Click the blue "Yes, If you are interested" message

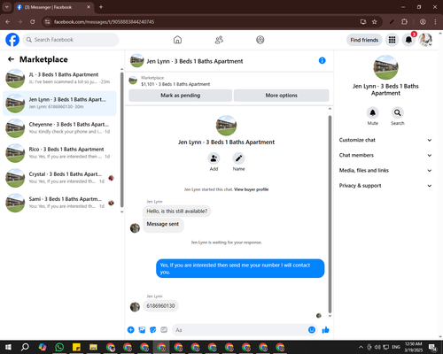[x=240, y=268]
